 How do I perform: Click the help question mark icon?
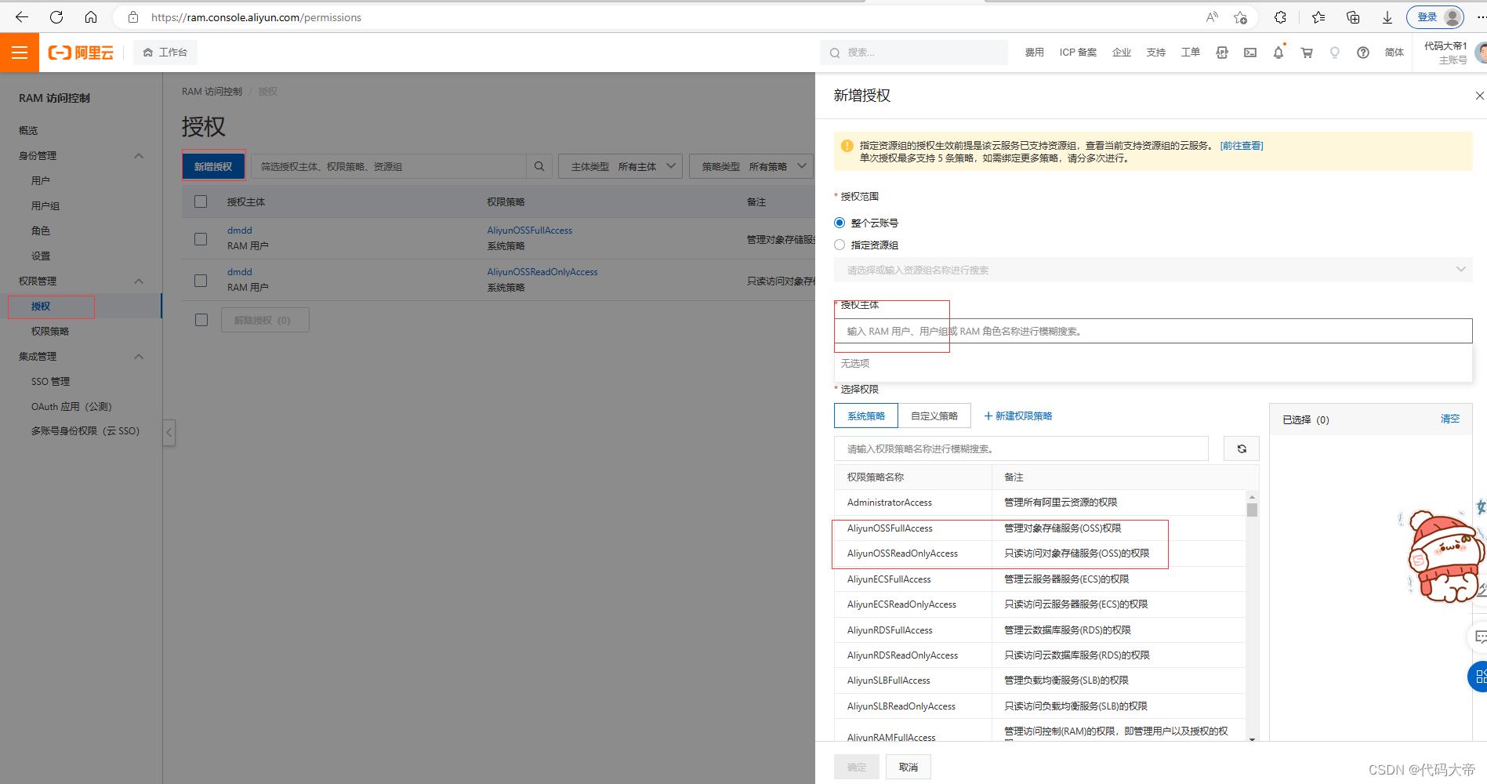[x=1362, y=53]
